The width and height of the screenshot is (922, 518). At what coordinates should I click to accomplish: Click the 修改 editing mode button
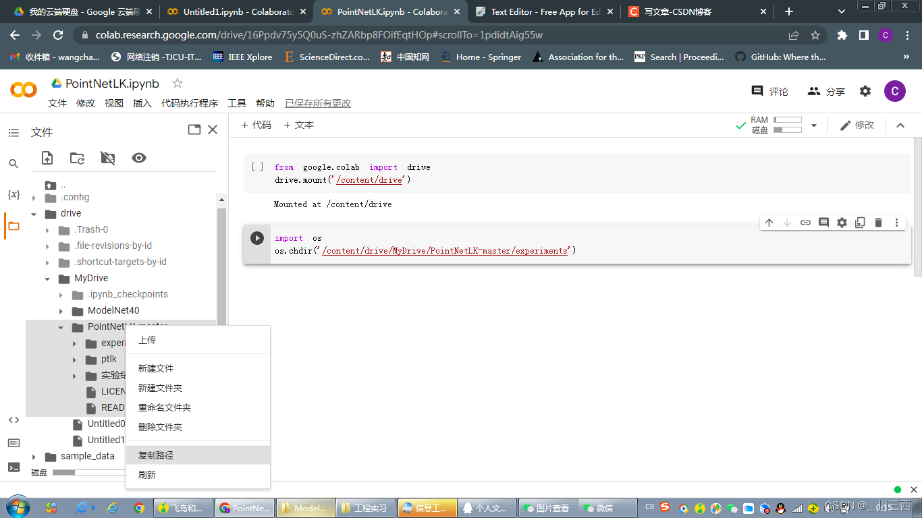pyautogui.click(x=857, y=125)
